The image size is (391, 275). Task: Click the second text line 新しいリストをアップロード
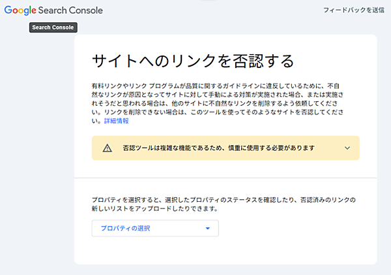point(163,208)
